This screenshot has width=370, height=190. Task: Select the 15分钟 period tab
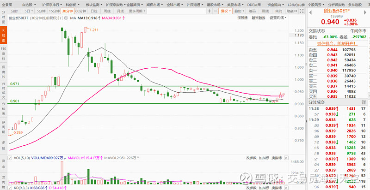(x=54, y=11)
